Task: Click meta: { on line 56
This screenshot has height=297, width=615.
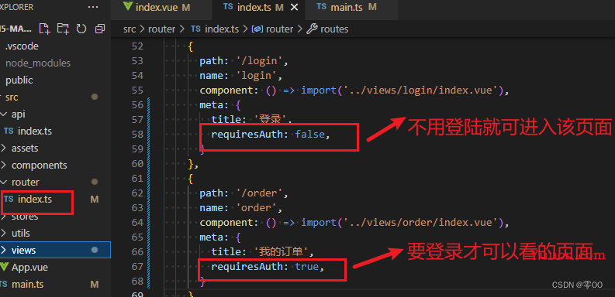Action: tap(220, 105)
